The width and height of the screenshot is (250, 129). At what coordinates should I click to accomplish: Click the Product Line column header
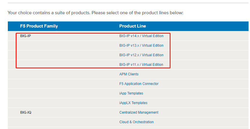click(x=133, y=26)
